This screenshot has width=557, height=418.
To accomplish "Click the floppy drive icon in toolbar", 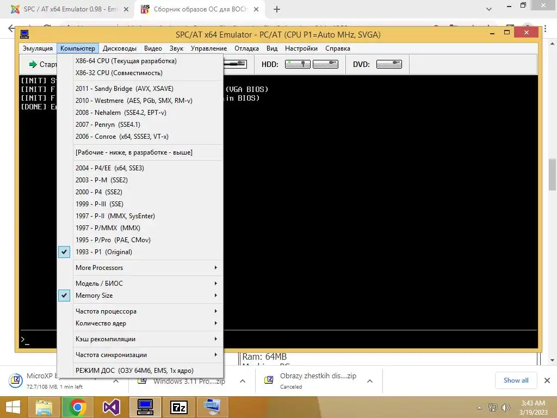I will (x=235, y=64).
